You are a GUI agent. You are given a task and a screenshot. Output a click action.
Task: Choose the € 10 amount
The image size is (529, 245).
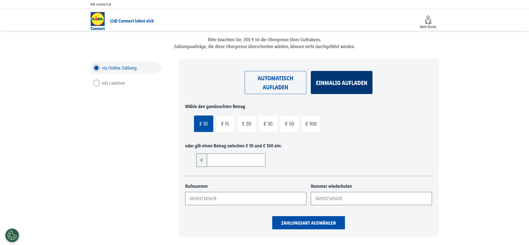204,124
